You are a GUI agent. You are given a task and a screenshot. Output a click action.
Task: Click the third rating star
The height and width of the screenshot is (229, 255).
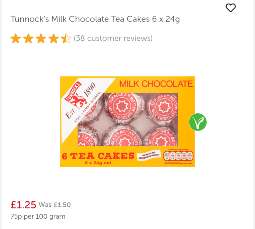click(x=41, y=39)
